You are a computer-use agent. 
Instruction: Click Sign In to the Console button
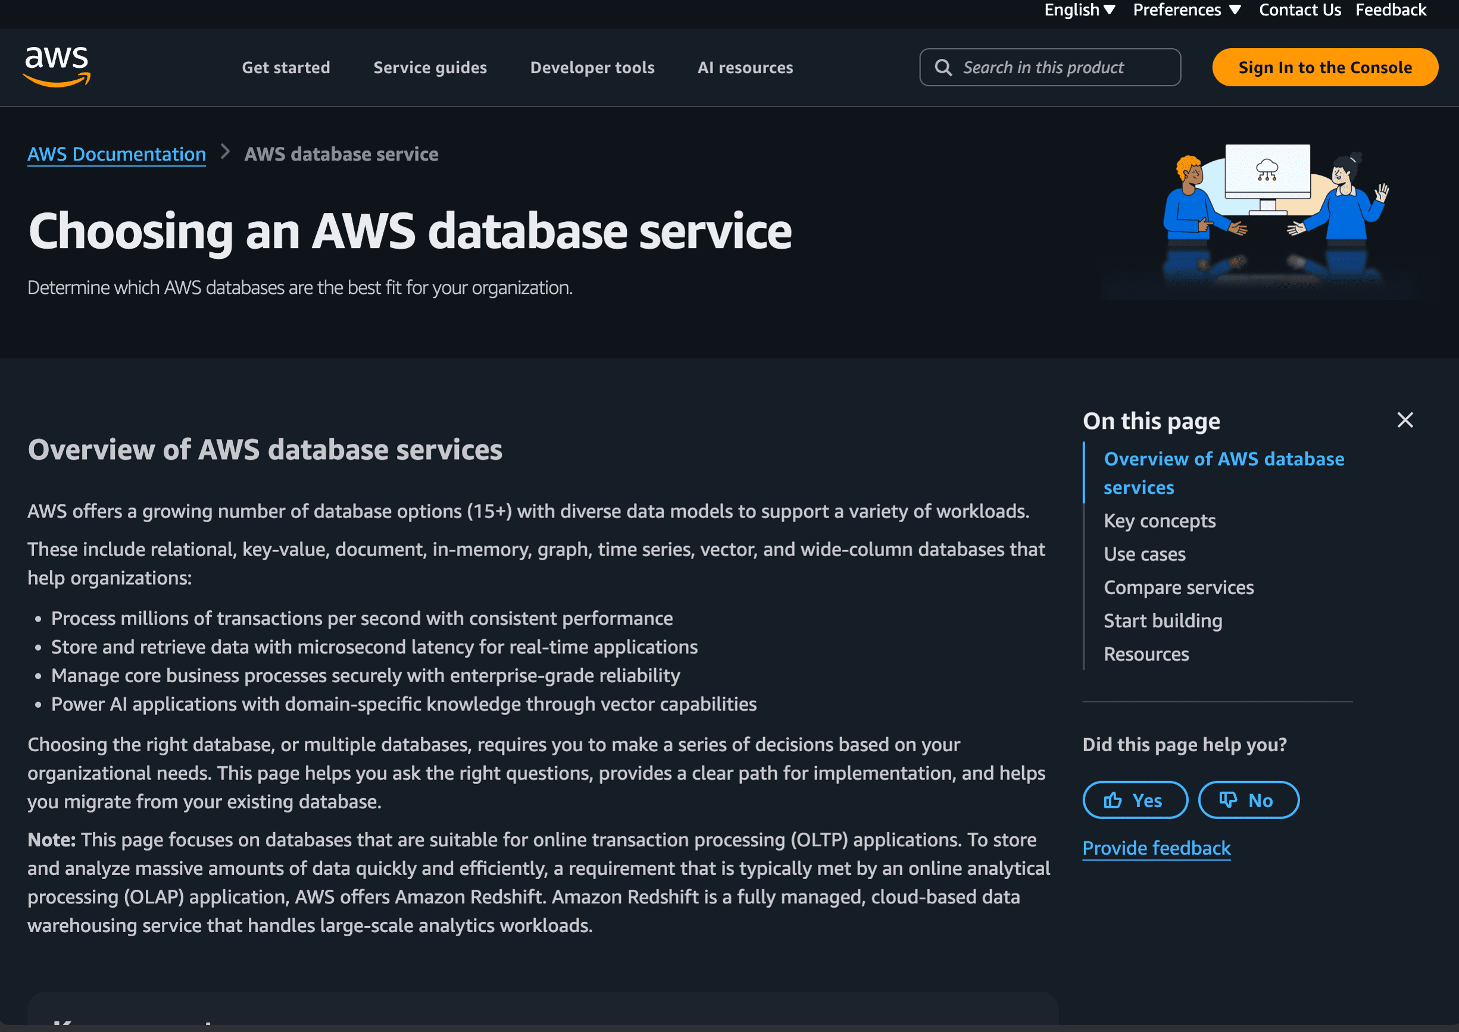(x=1325, y=67)
